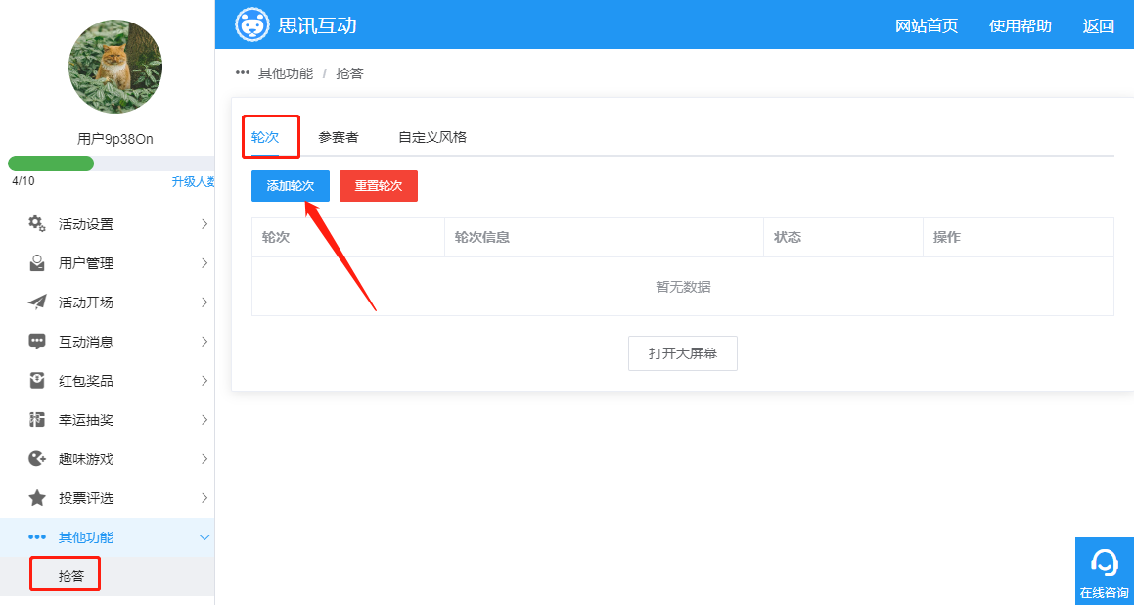Click 抢答 in the breadcrumb
This screenshot has height=605, width=1134.
pos(349,73)
